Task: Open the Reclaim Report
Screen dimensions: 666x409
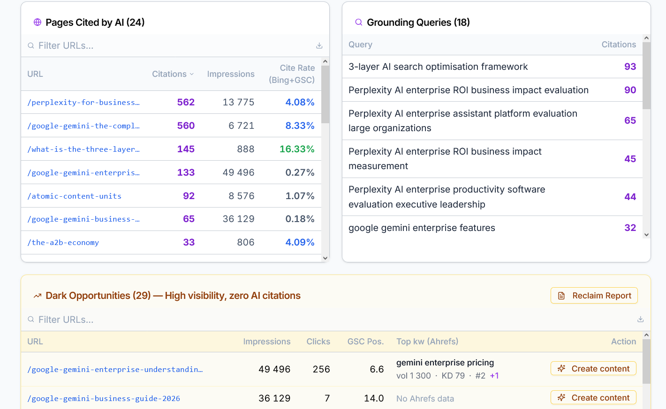Action: point(594,296)
